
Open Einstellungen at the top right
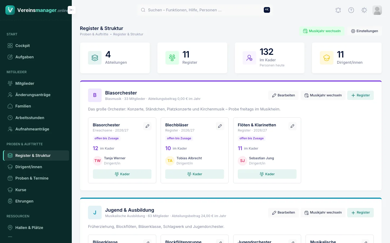(364, 31)
